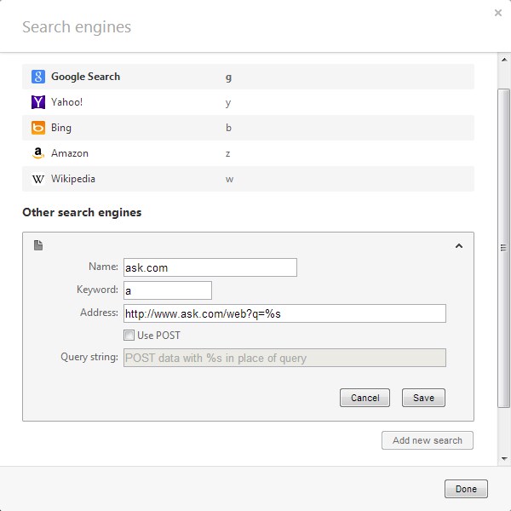Select the Wikipedia row name

73,179
